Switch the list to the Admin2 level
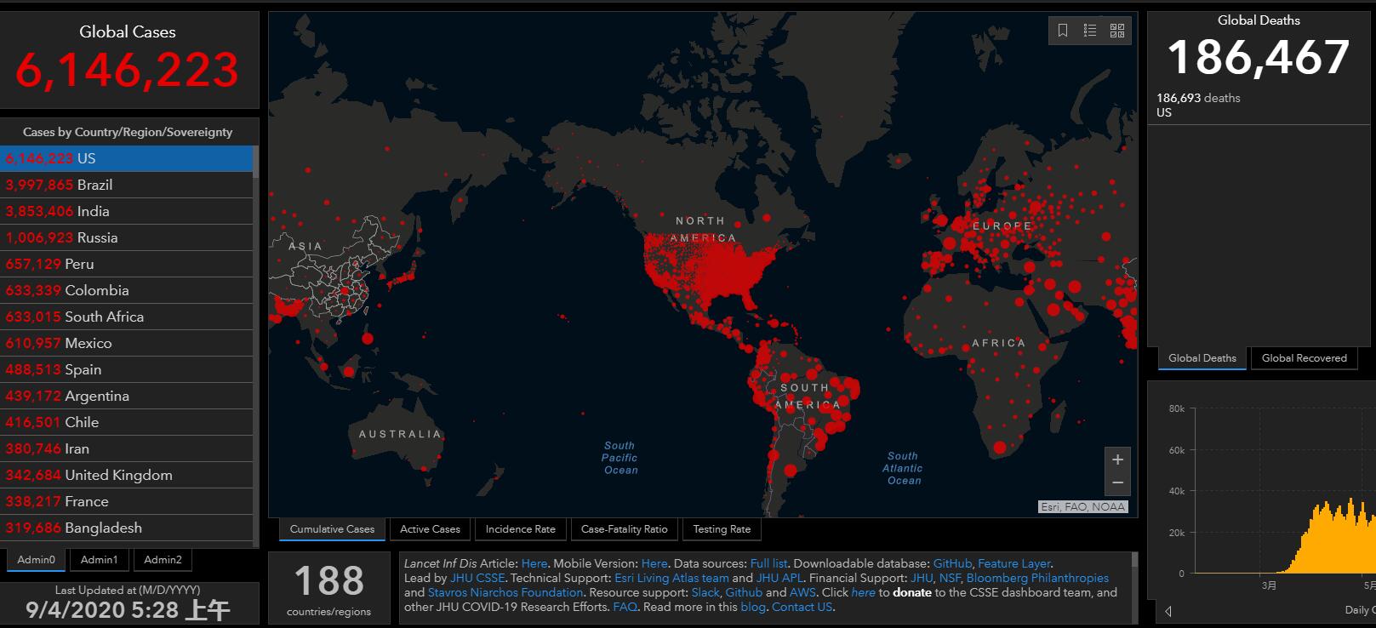The image size is (1376, 628). point(163,560)
